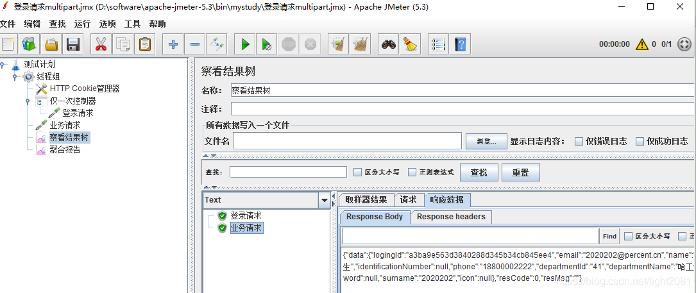Toggle 仅错误日志 checkbox
Screen dimensions: 696x293
click(579, 142)
